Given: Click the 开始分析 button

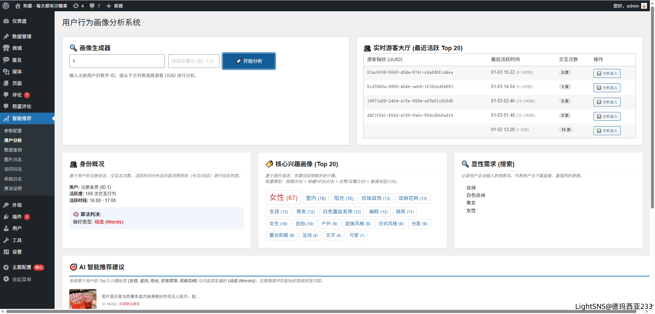Looking at the screenshot, I should tap(249, 61).
